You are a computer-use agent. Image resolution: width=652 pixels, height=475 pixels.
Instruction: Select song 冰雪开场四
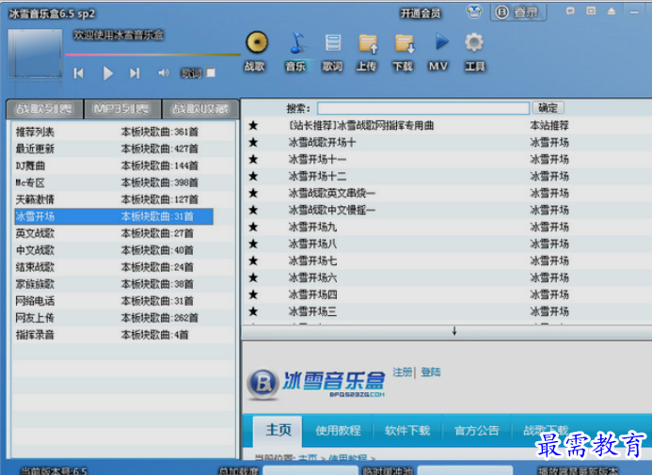312,294
